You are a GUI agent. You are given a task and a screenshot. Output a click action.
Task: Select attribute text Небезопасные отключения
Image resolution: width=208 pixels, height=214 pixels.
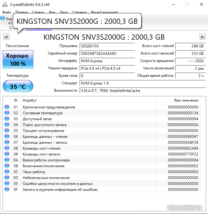[46, 178]
